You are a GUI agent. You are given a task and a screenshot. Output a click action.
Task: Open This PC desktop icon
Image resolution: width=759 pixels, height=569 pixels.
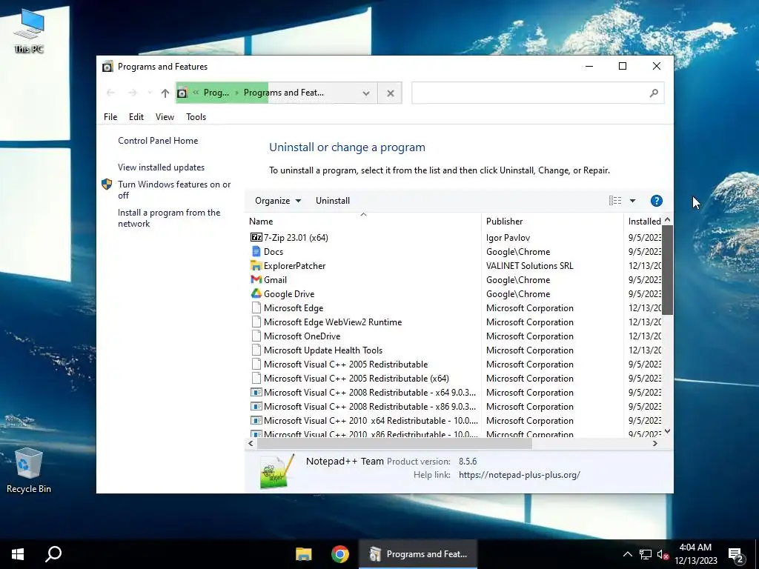pyautogui.click(x=29, y=30)
